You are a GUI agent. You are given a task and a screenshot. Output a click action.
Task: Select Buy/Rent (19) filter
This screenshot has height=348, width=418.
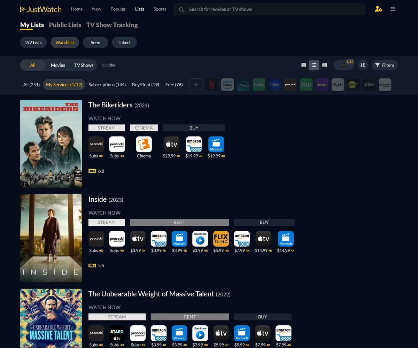coord(146,85)
